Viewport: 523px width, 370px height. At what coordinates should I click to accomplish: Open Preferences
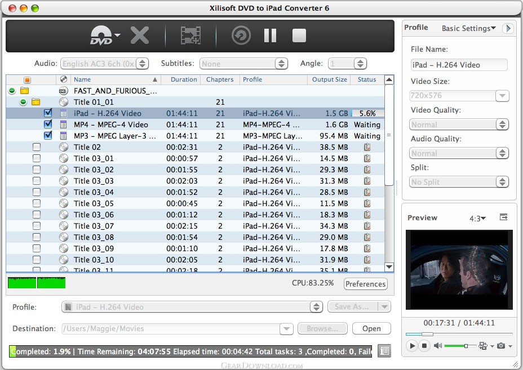click(366, 284)
